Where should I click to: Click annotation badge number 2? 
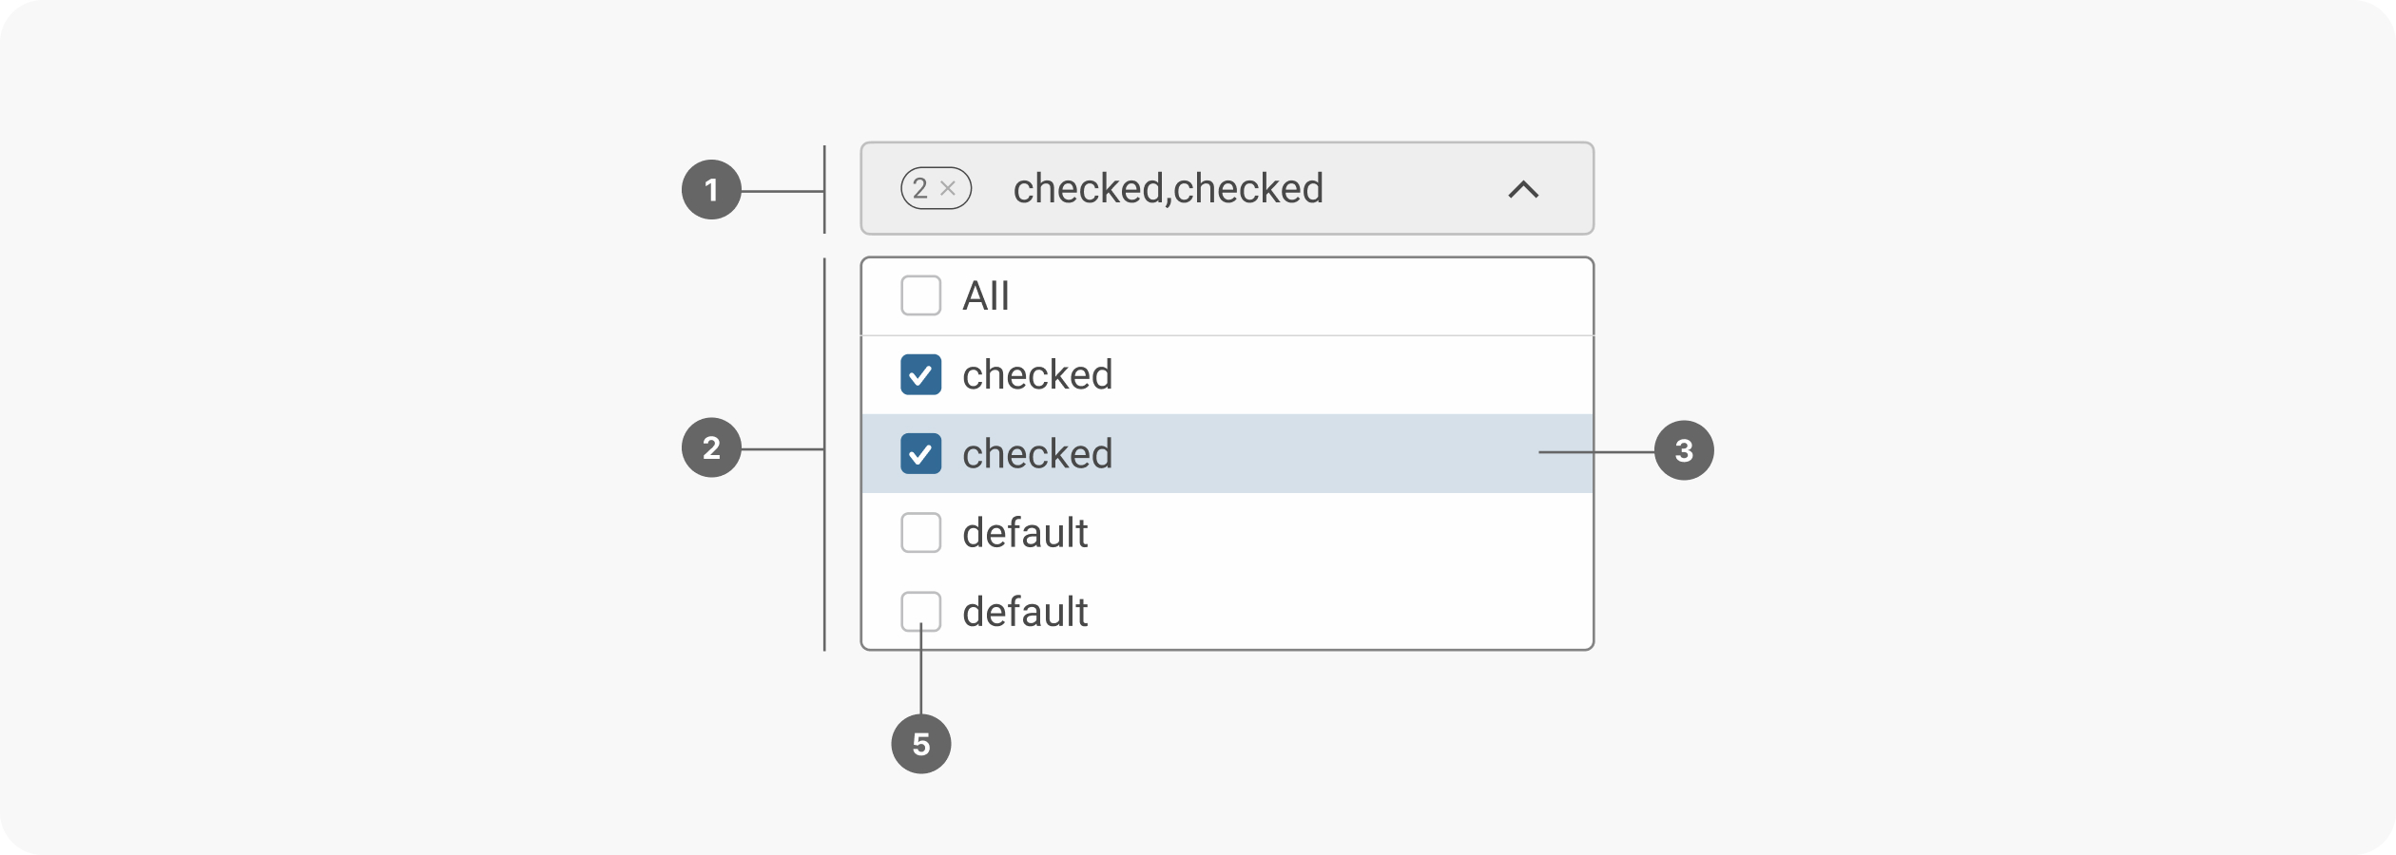click(711, 447)
